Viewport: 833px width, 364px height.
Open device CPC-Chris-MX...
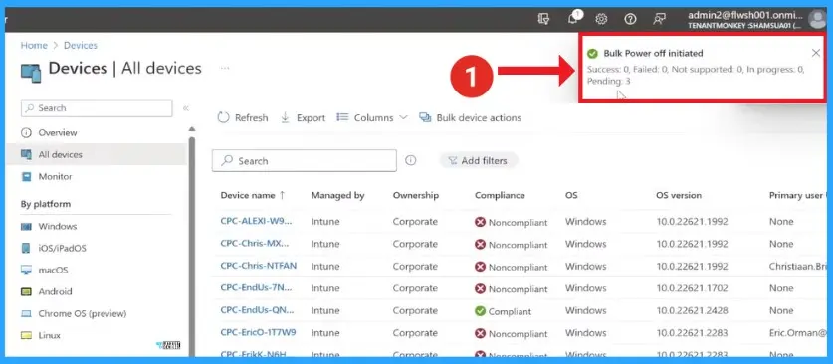point(255,244)
